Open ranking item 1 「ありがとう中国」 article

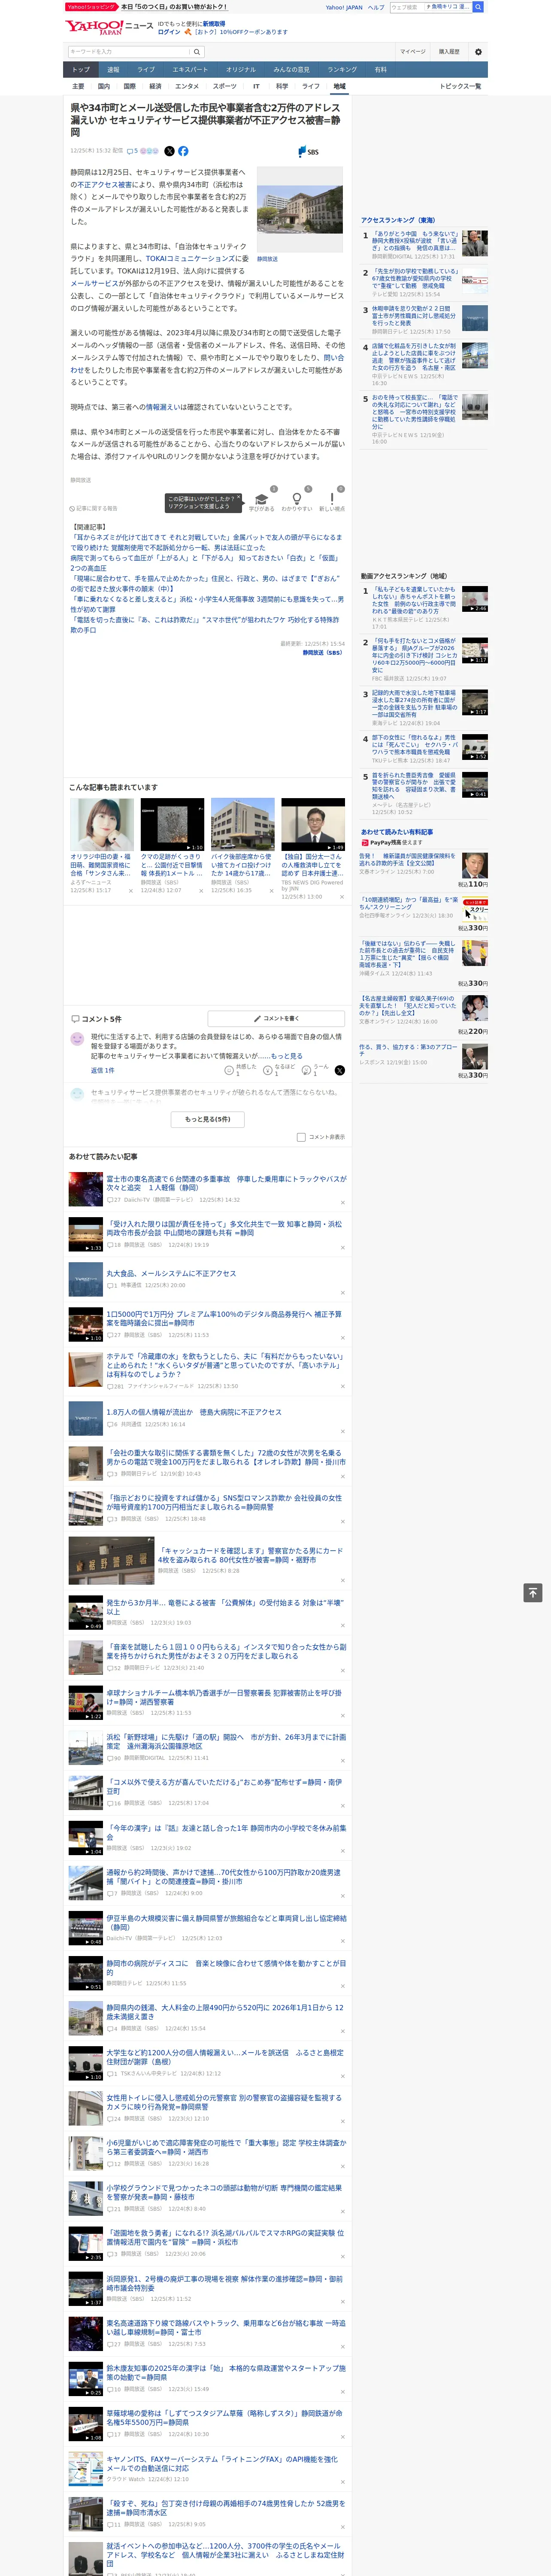pos(415,241)
